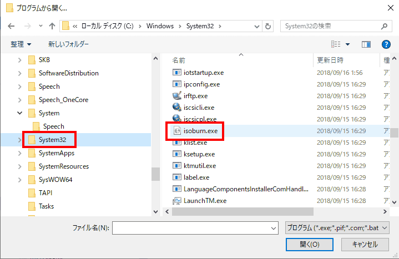Select the Speech subfolder under System
Screen dimensions: 399x259
tap(48, 126)
